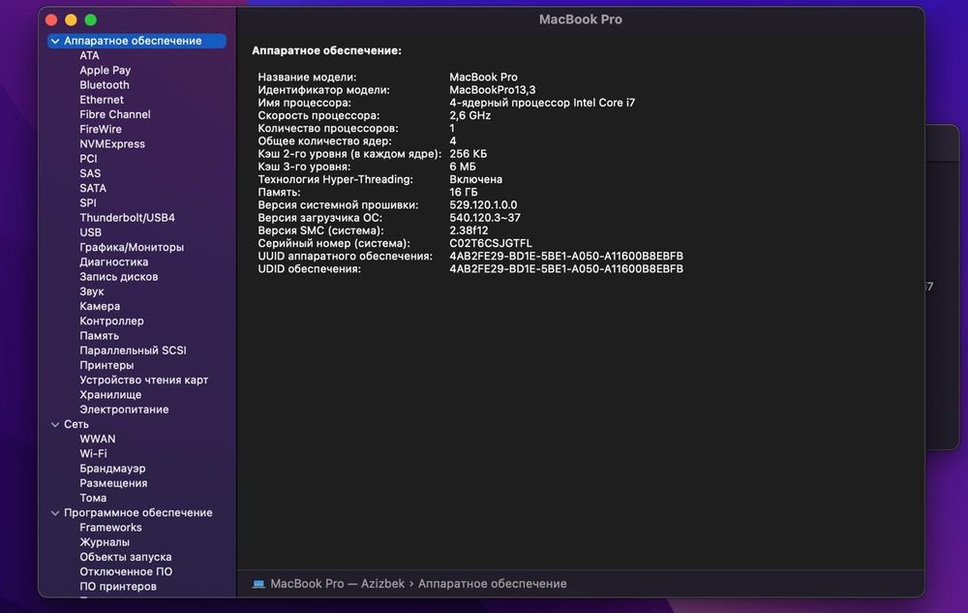968x613 pixels.
Task: Open WWAN under Сеть
Action: click(x=98, y=440)
